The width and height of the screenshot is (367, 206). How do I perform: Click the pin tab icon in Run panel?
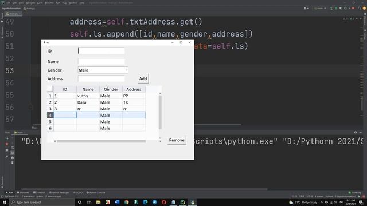pos(7,157)
